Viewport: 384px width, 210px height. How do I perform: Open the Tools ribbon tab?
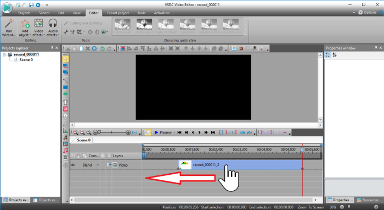[142, 13]
